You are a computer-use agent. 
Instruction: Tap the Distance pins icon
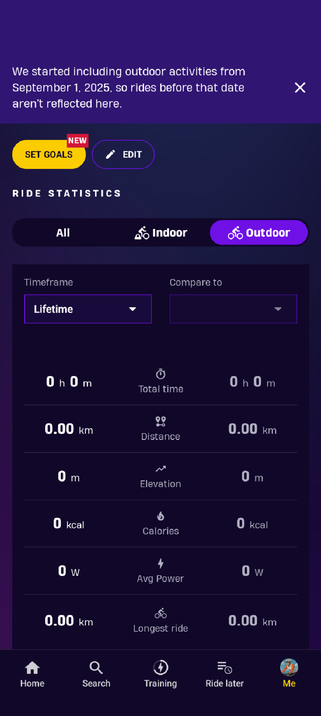(160, 421)
